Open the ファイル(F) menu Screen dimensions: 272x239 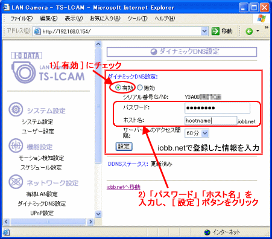click(21, 19)
